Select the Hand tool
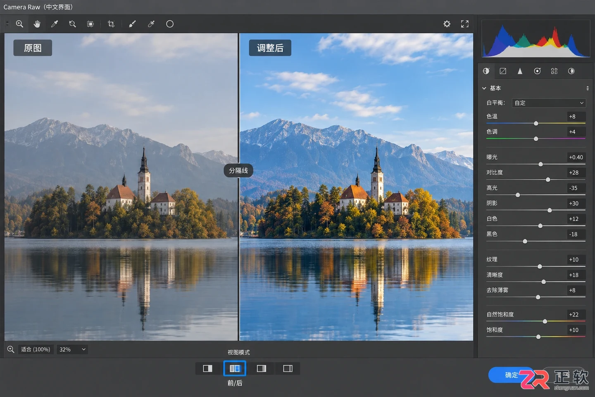 pos(37,24)
